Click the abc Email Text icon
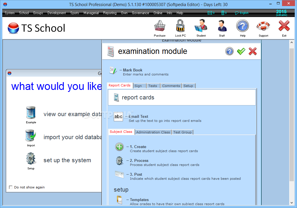The height and width of the screenshot is (208, 297). click(118, 116)
